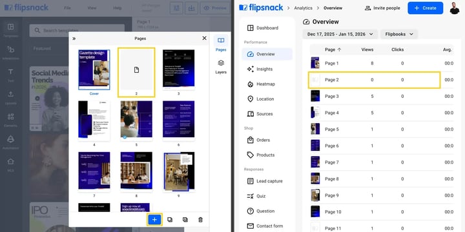Select Overview in Performance sidebar
This screenshot has height=232, width=465.
pyautogui.click(x=267, y=54)
